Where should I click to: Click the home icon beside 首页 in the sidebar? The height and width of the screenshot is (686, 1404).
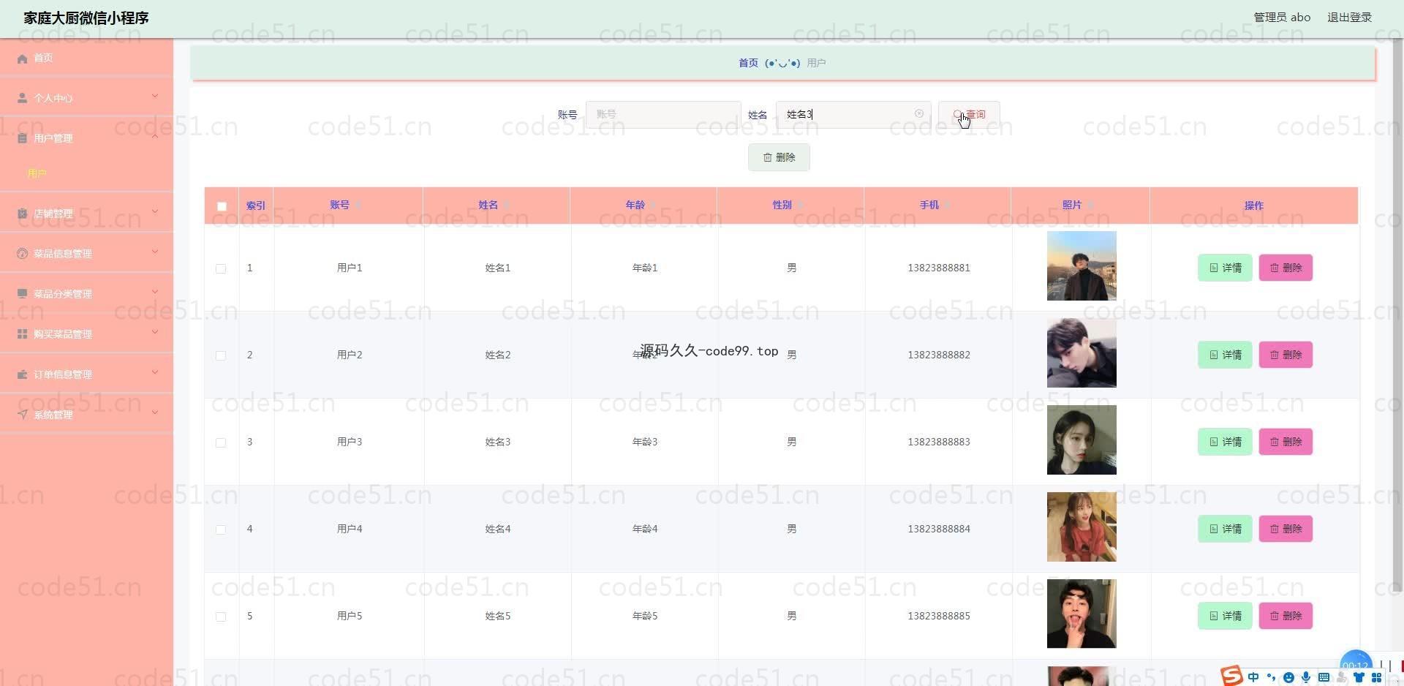coord(22,59)
